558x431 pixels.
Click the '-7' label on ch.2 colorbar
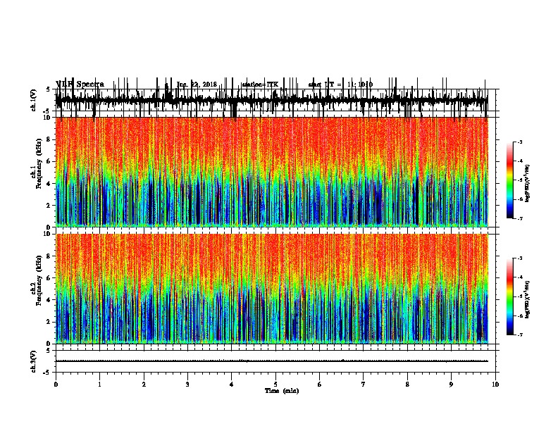click(x=519, y=335)
